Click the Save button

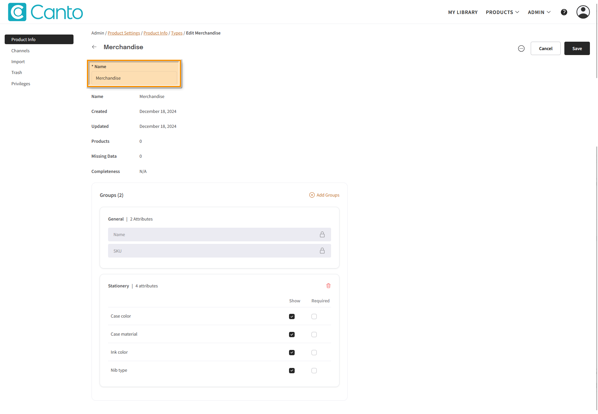[577, 49]
